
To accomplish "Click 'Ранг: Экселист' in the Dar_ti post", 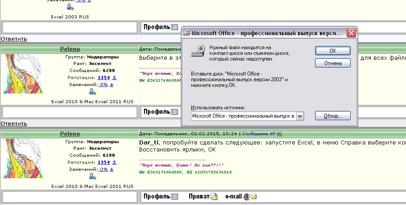I will pos(92,148).
